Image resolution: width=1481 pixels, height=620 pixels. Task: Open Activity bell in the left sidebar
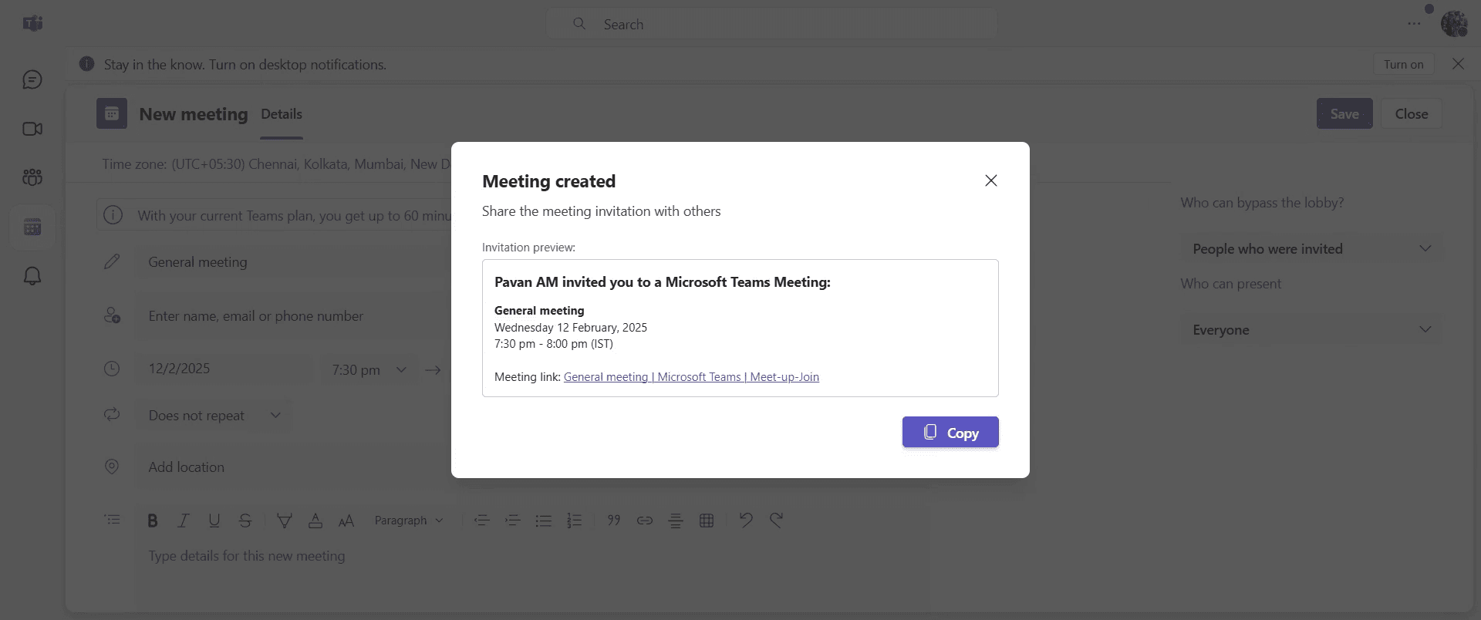click(x=32, y=276)
